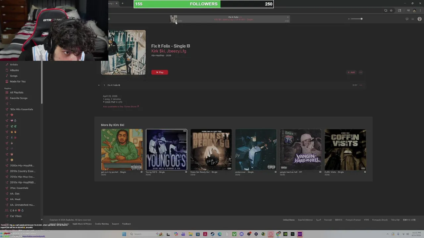
Task: Open Discord from the taskbar
Action: [241, 234]
